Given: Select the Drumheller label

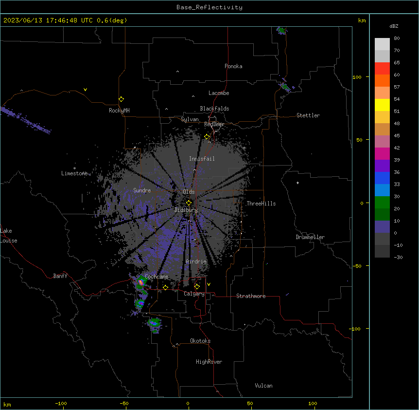Looking at the screenshot, I should click(x=310, y=237).
